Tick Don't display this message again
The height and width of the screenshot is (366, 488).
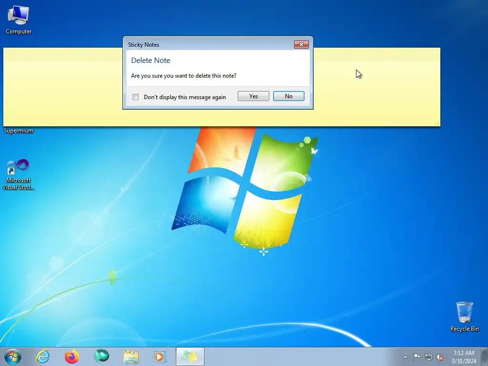pyautogui.click(x=136, y=97)
